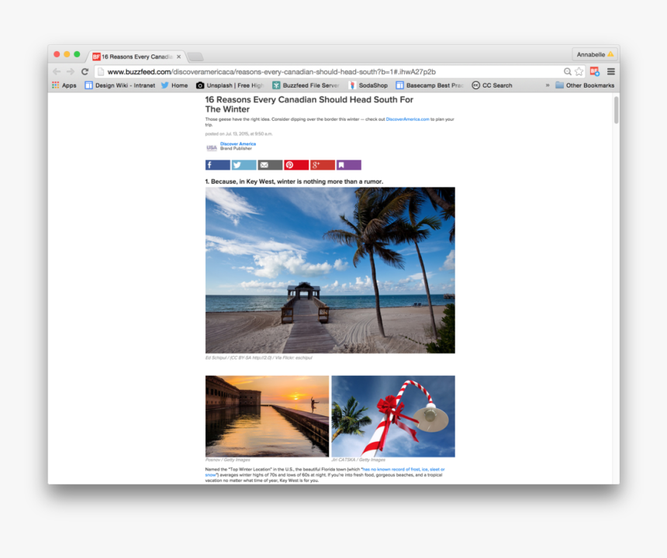Share the article by email
667x558 pixels.
tap(270, 165)
